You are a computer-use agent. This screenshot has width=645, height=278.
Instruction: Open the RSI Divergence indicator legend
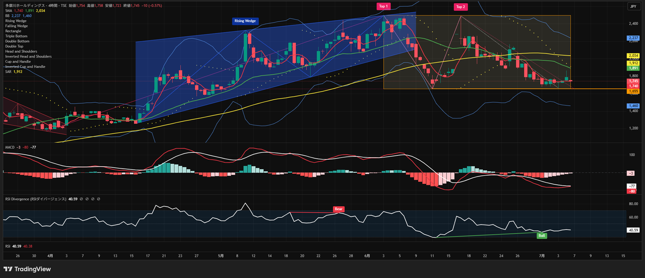pos(35,199)
